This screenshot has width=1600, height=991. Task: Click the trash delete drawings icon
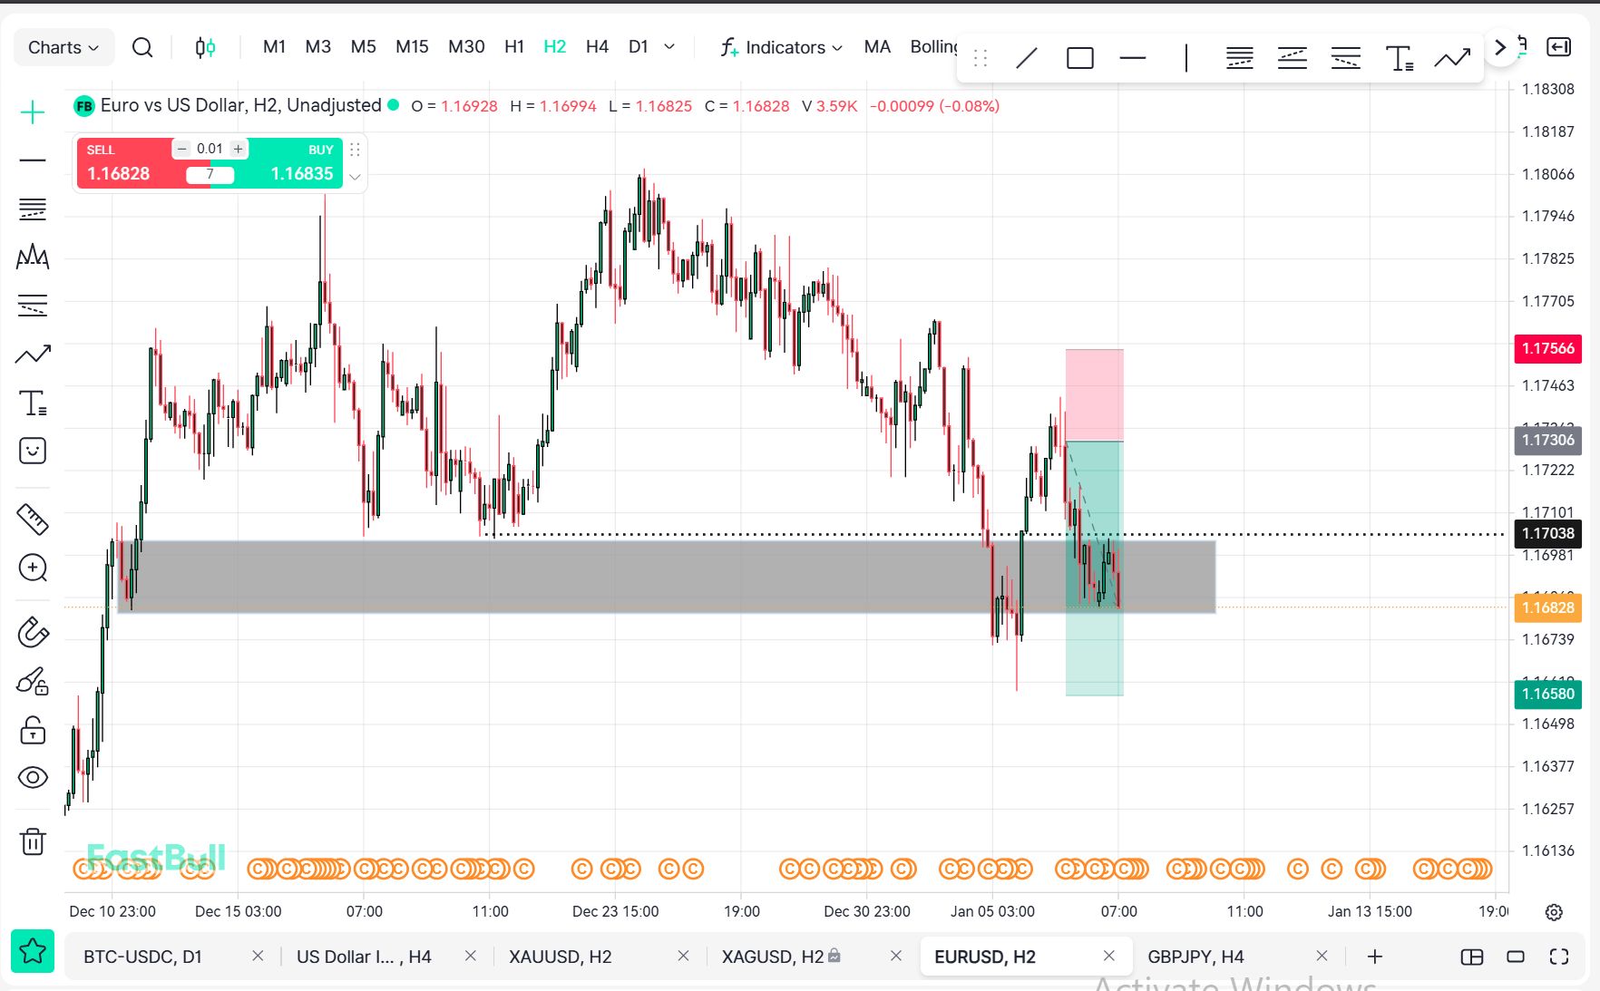coord(33,841)
